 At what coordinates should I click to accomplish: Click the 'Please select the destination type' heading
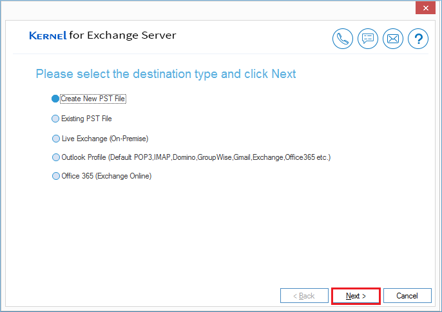tap(166, 74)
